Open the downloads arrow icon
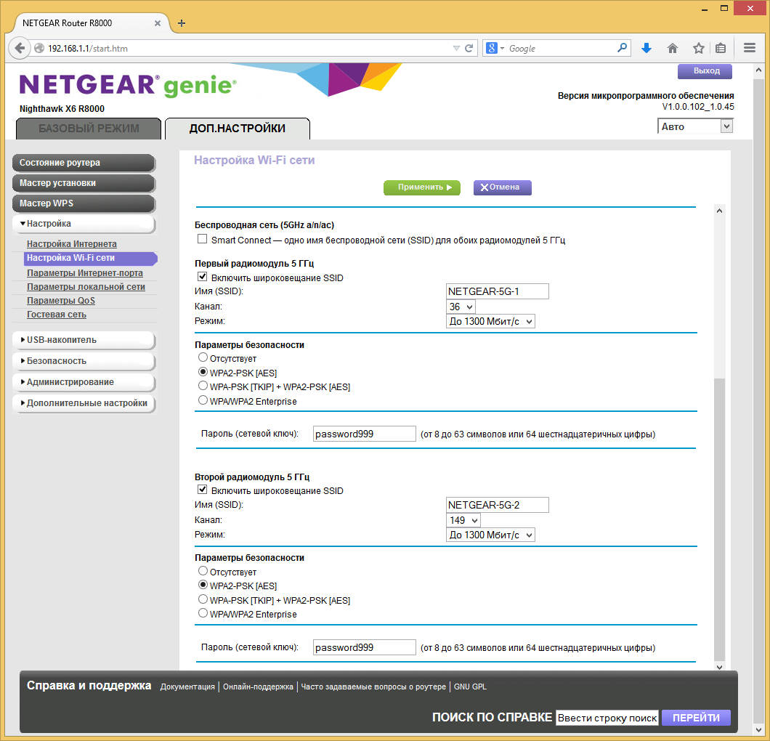 click(647, 48)
